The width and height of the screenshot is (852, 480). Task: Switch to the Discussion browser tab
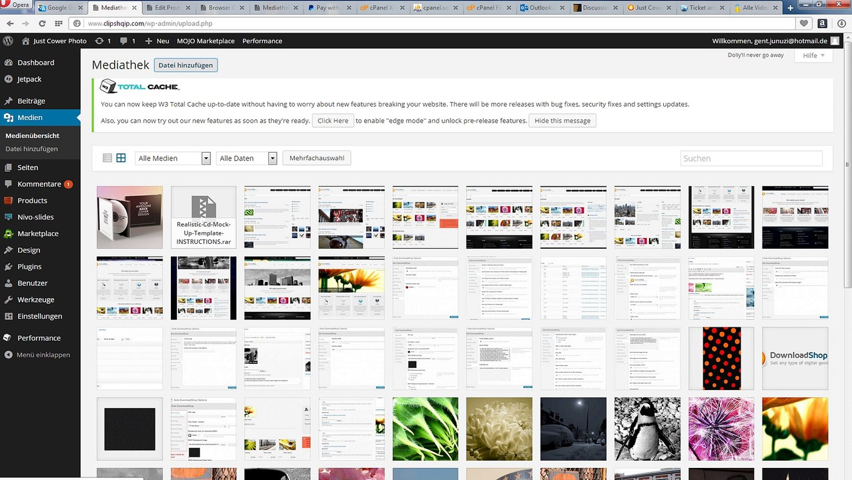click(597, 8)
